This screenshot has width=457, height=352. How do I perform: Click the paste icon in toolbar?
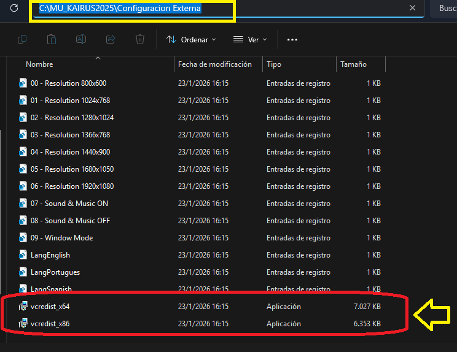52,39
